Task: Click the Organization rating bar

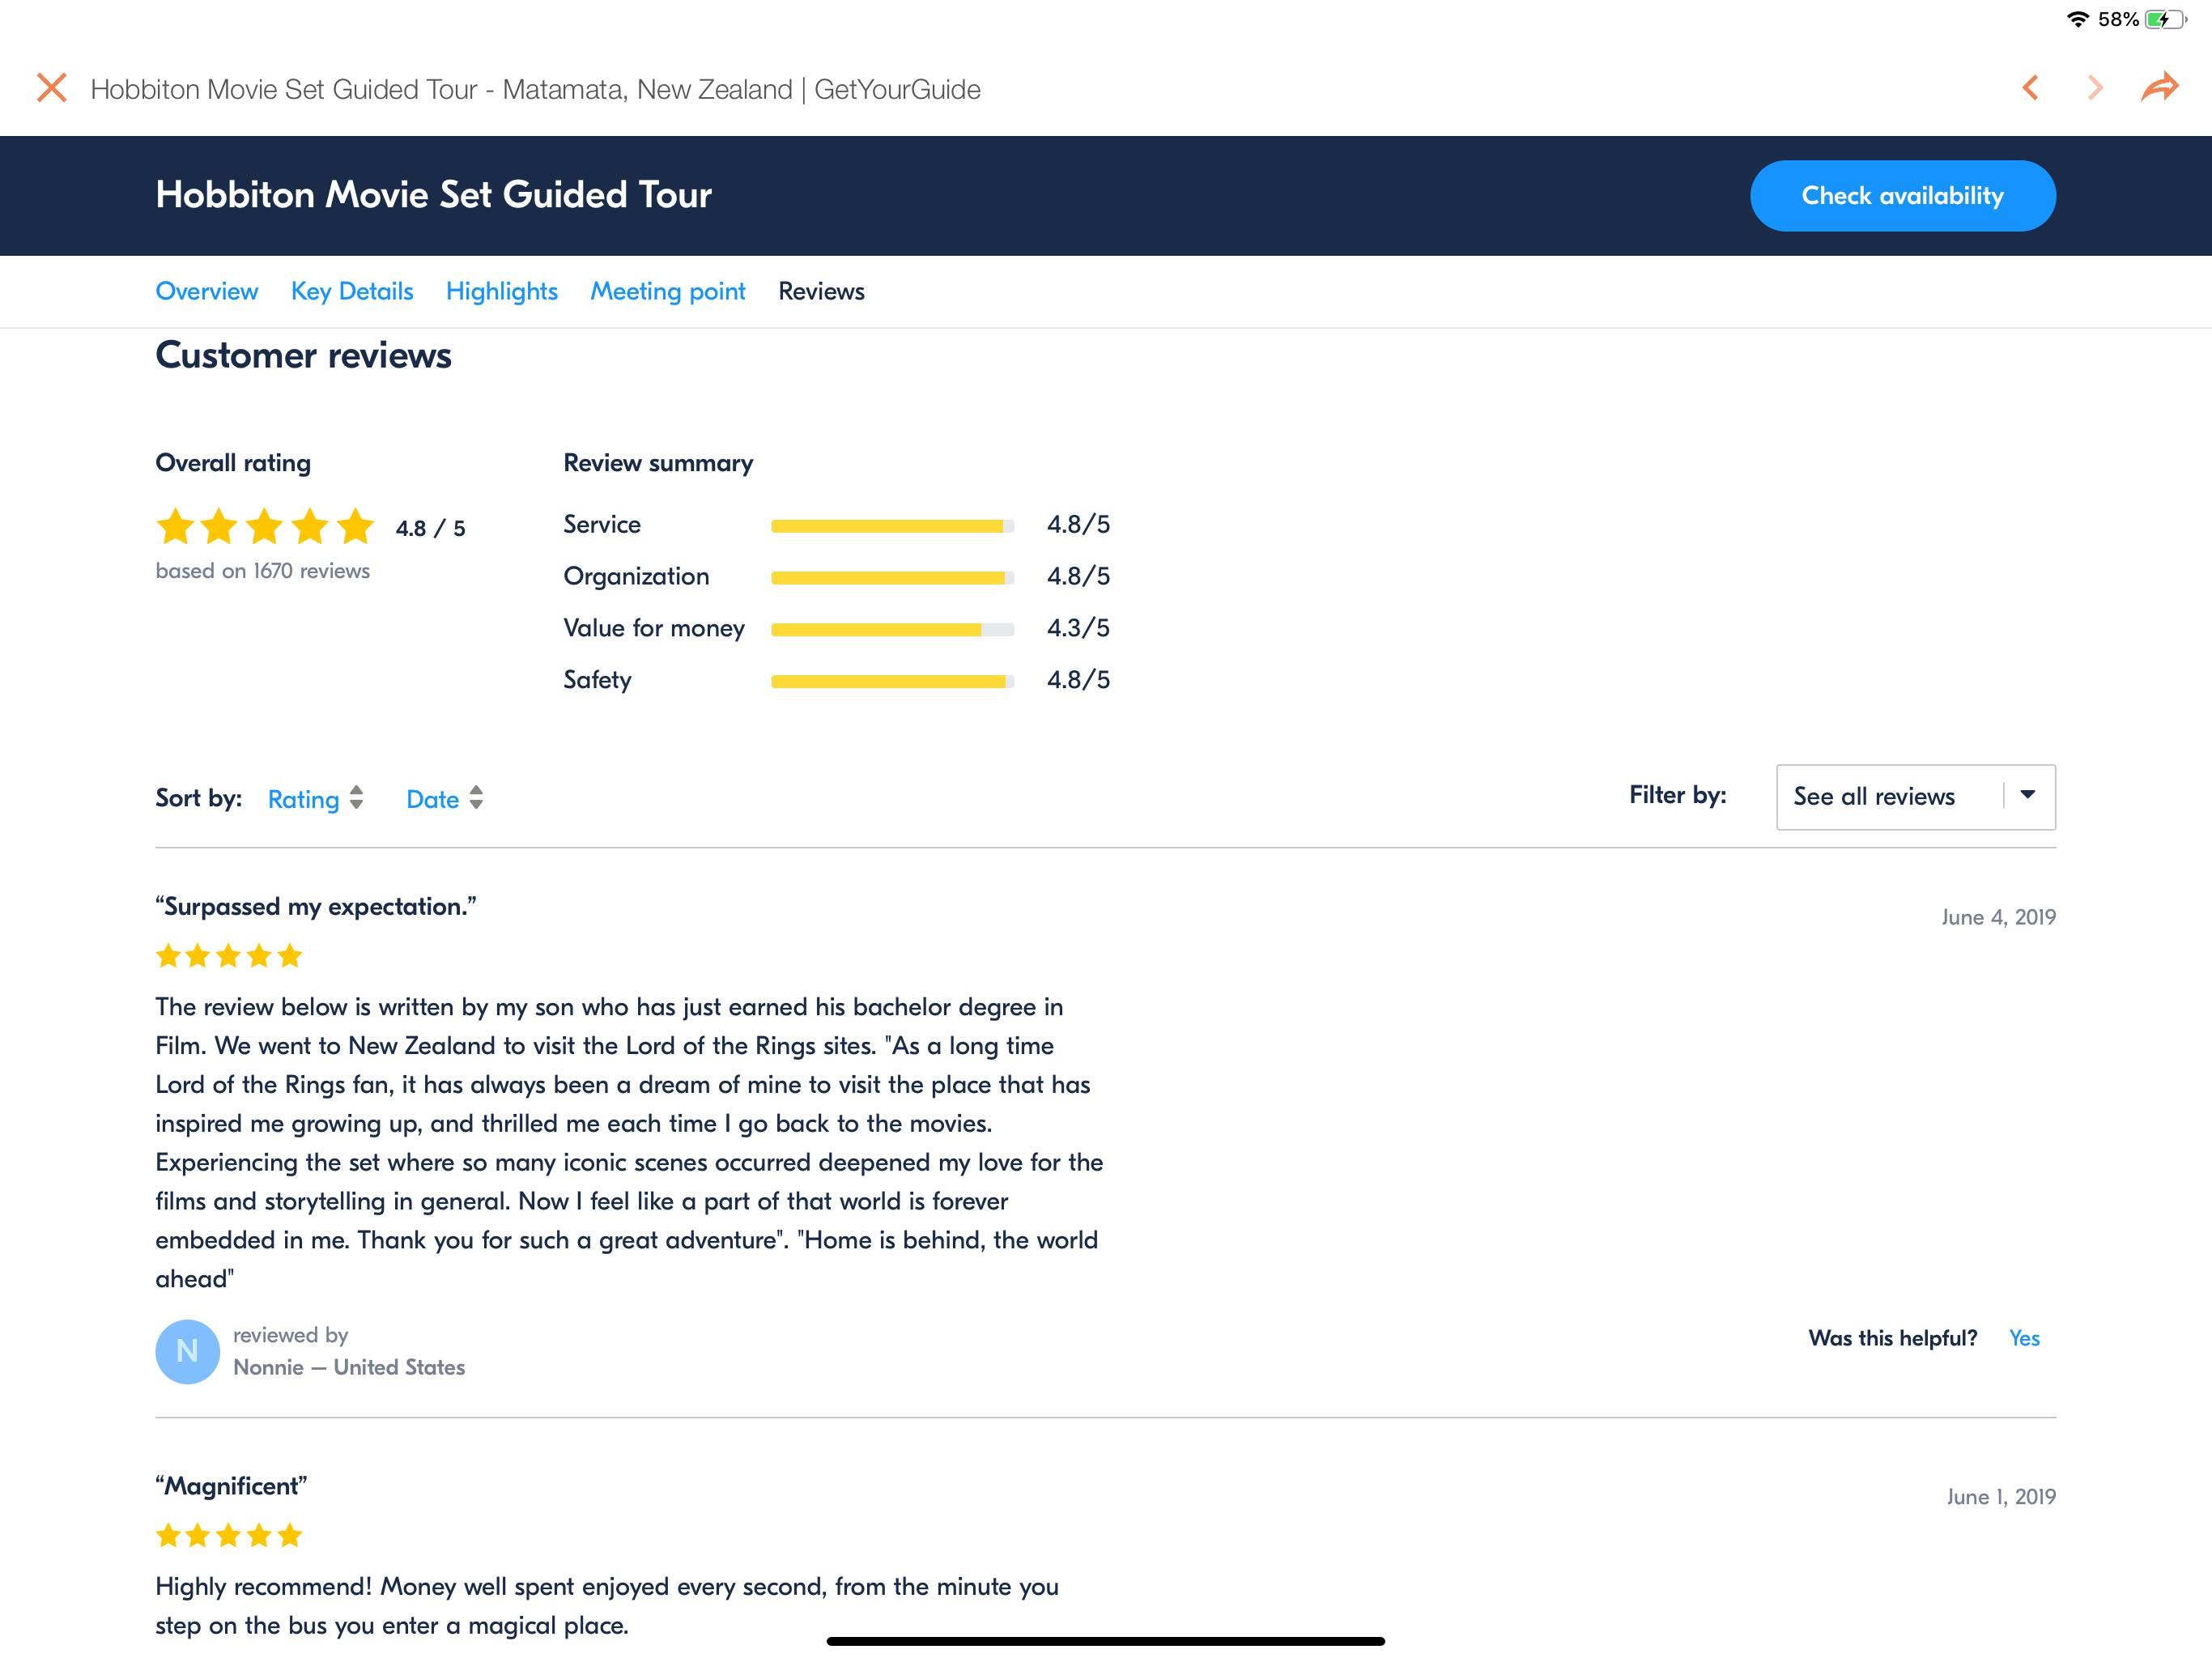Action: pos(892,577)
